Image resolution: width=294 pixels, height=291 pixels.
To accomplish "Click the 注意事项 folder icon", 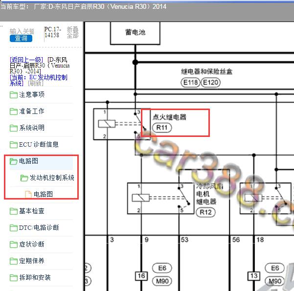I will point(14,95).
